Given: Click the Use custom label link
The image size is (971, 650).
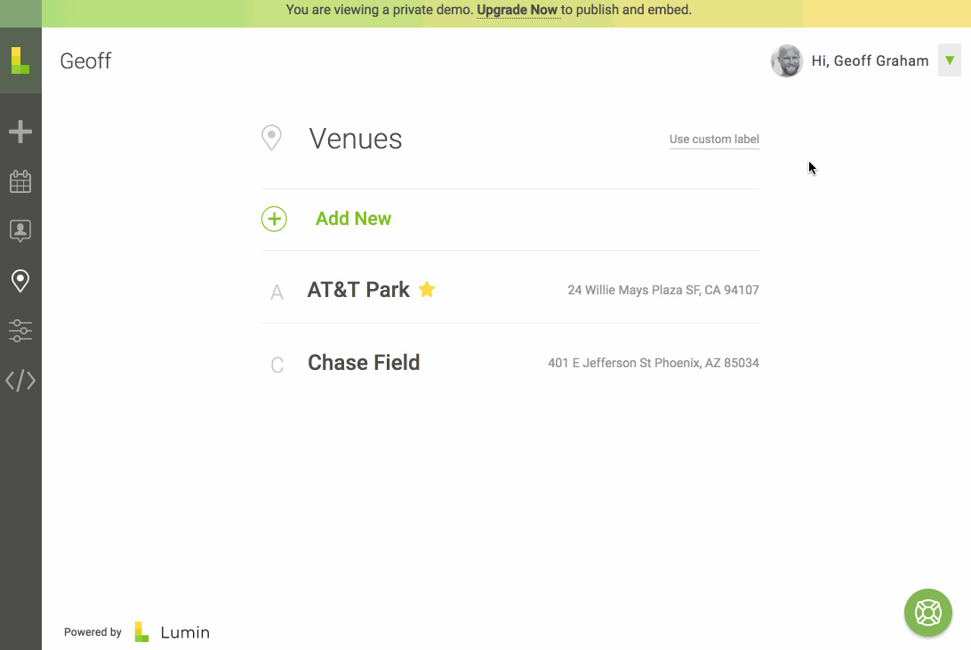Looking at the screenshot, I should (x=714, y=140).
